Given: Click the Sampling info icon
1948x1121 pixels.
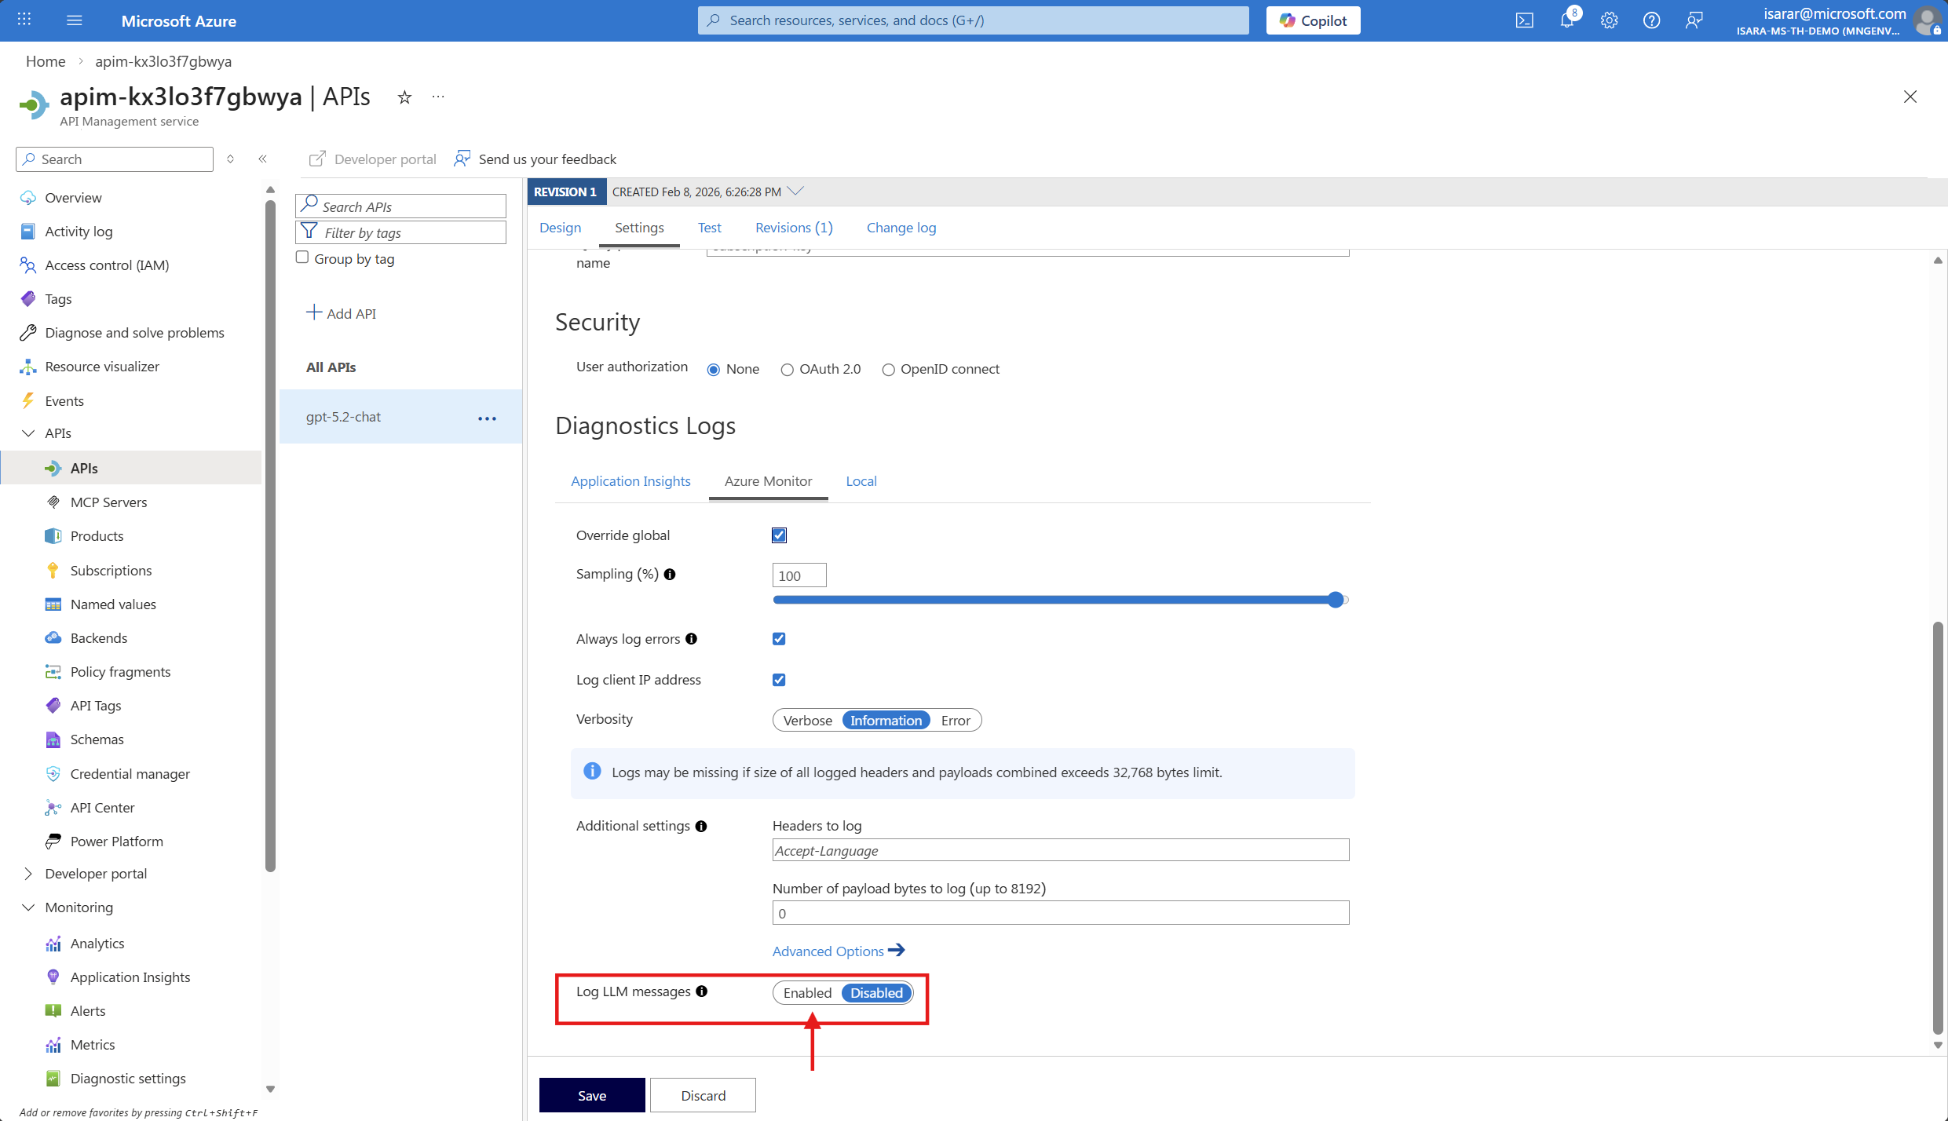Looking at the screenshot, I should 670,574.
